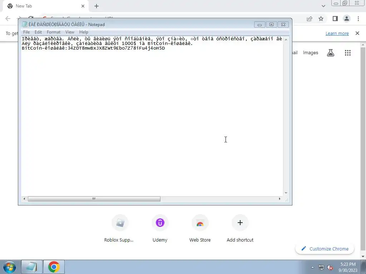This screenshot has height=274, width=366.
Task: Click Notepad's vertical scroll down arrow
Action: [x=286, y=193]
